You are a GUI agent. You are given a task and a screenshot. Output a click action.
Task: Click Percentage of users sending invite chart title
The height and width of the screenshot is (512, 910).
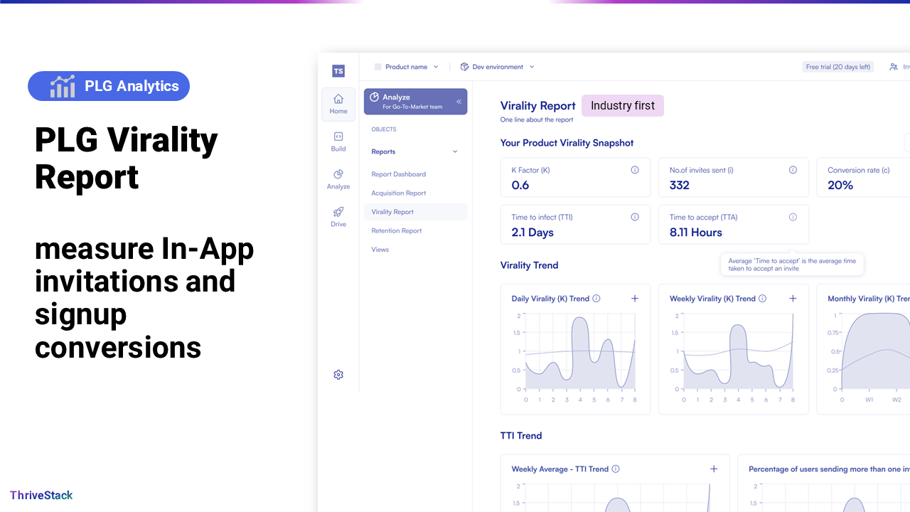(x=829, y=469)
